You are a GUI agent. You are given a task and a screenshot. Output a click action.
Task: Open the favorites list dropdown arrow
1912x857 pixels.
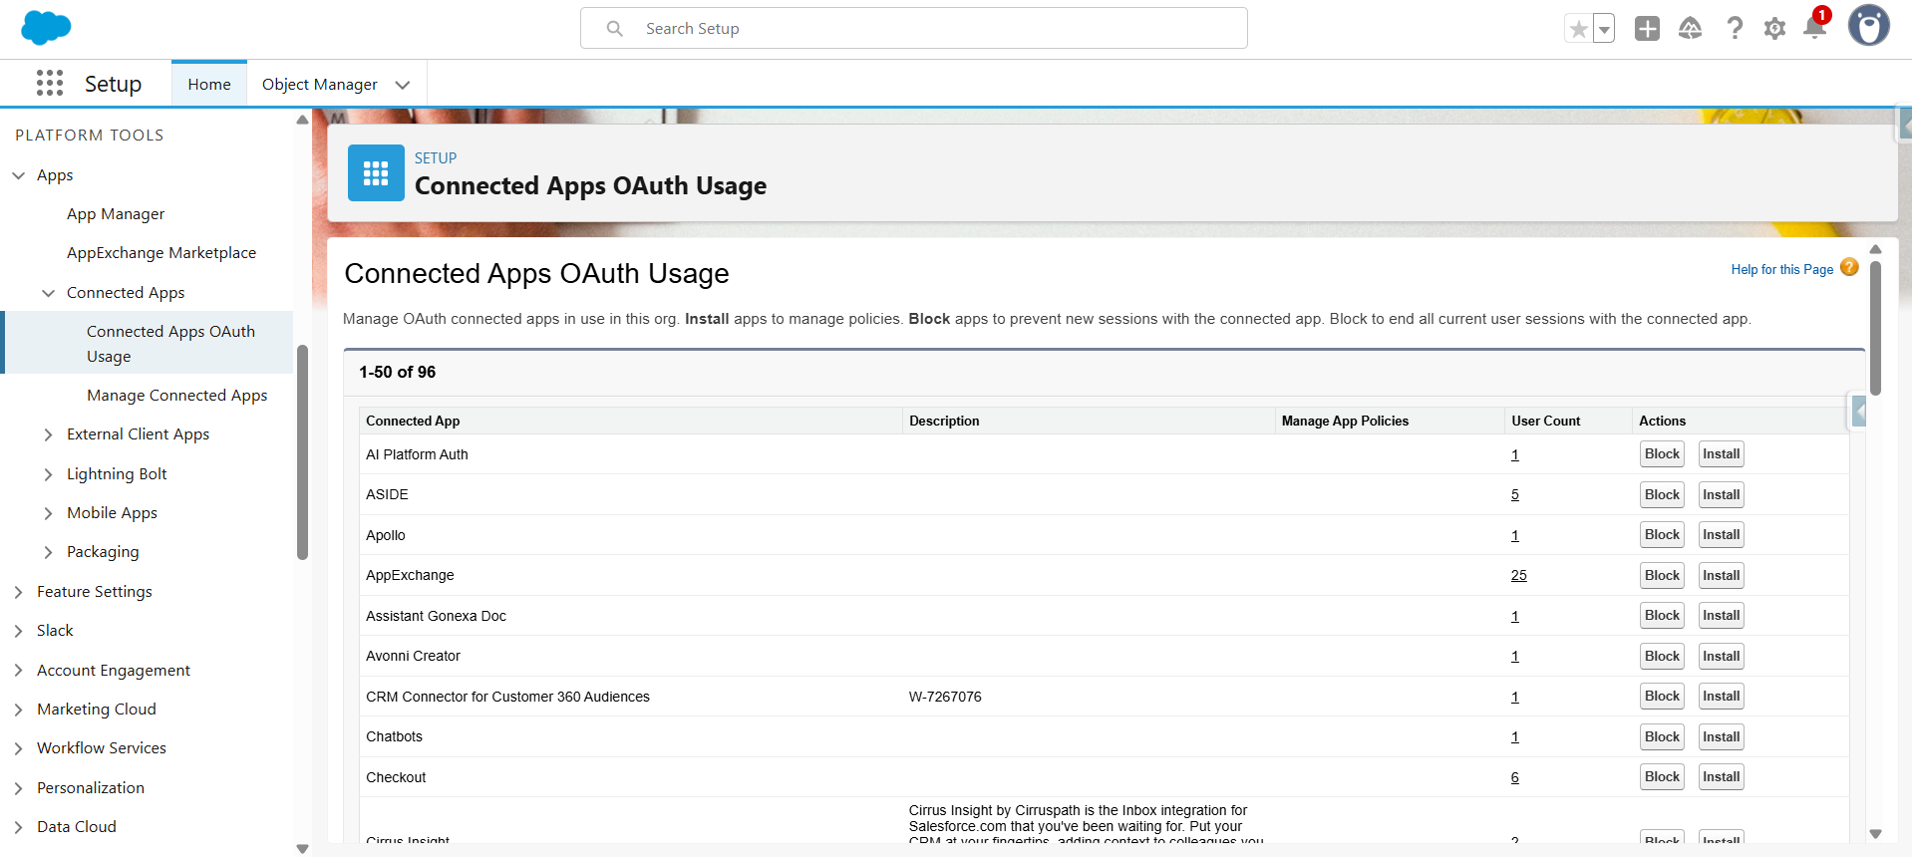[x=1604, y=29]
